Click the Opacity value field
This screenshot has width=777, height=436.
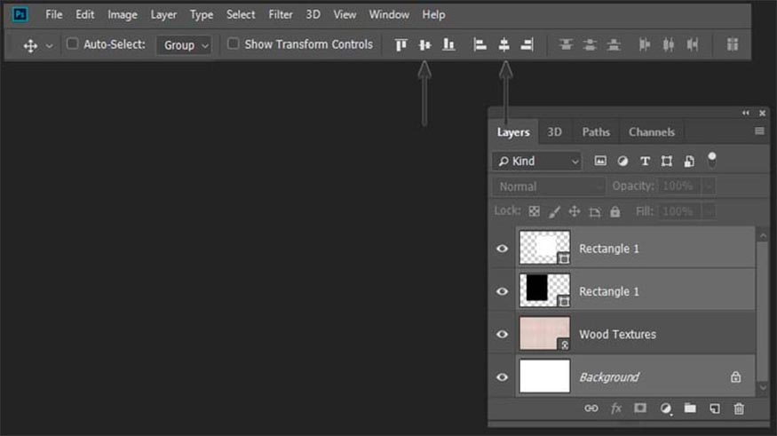[x=678, y=186]
